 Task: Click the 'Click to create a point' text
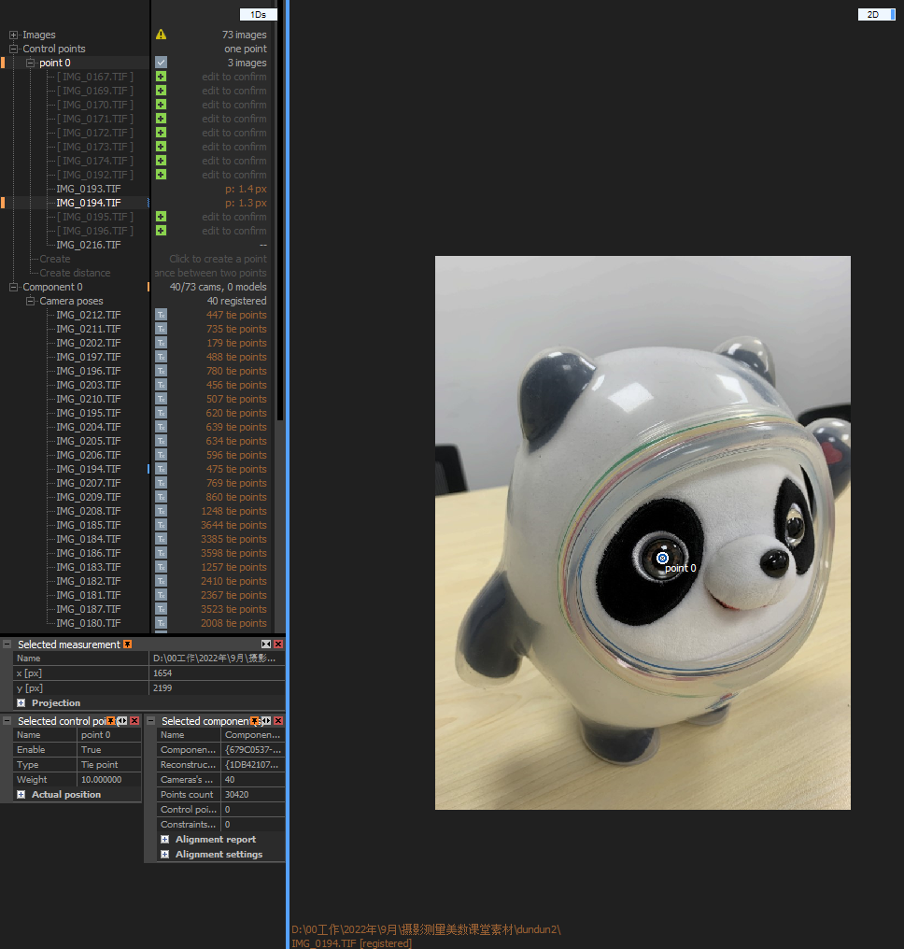pos(218,259)
